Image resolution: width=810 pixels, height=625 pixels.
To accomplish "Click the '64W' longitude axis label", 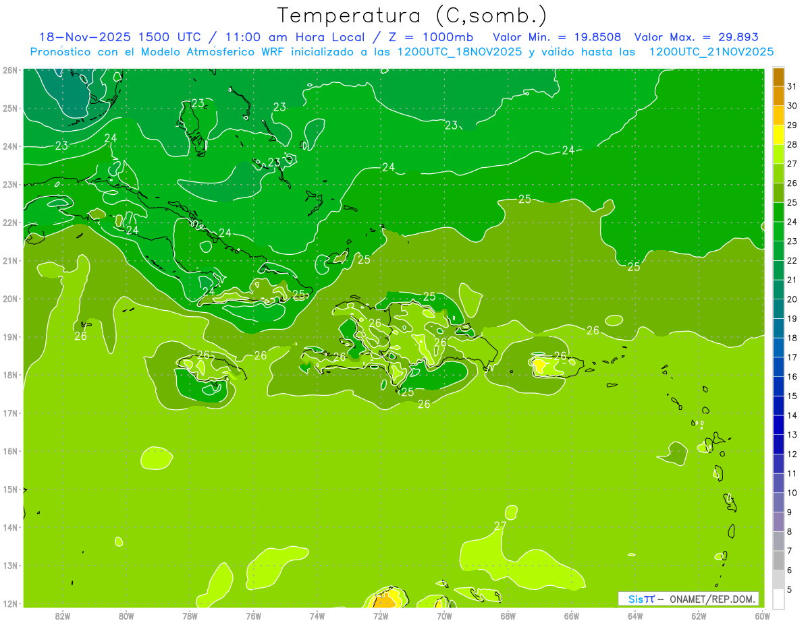I will pyautogui.click(x=635, y=616).
